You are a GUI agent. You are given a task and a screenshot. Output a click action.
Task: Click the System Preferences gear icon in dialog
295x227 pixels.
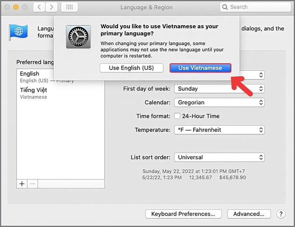pyautogui.click(x=78, y=37)
